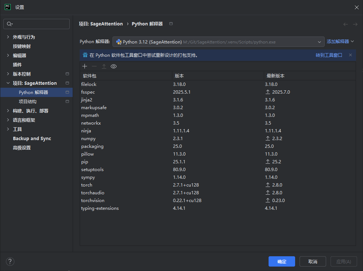This screenshot has width=363, height=271.
Task: Select 插件 in the settings tree
Action: (17, 65)
